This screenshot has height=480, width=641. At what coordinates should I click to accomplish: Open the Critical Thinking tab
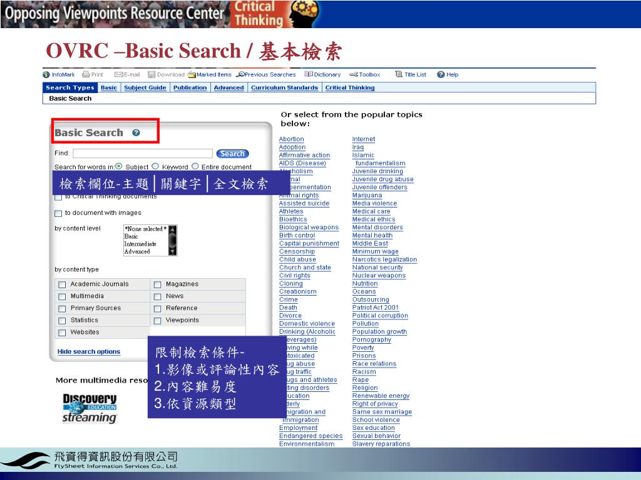pyautogui.click(x=350, y=87)
